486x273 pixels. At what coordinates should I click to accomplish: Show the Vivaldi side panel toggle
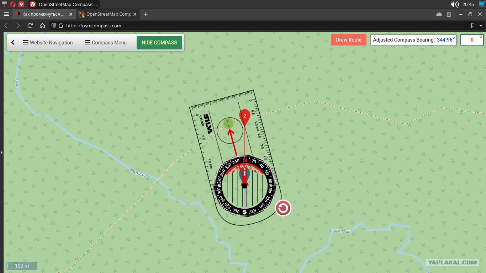pyautogui.click(x=1, y=152)
